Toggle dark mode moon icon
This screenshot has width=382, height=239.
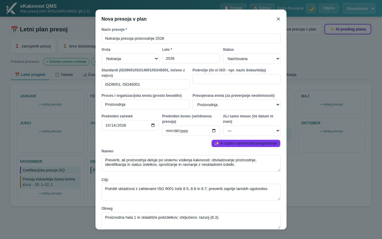pyautogui.click(x=311, y=8)
